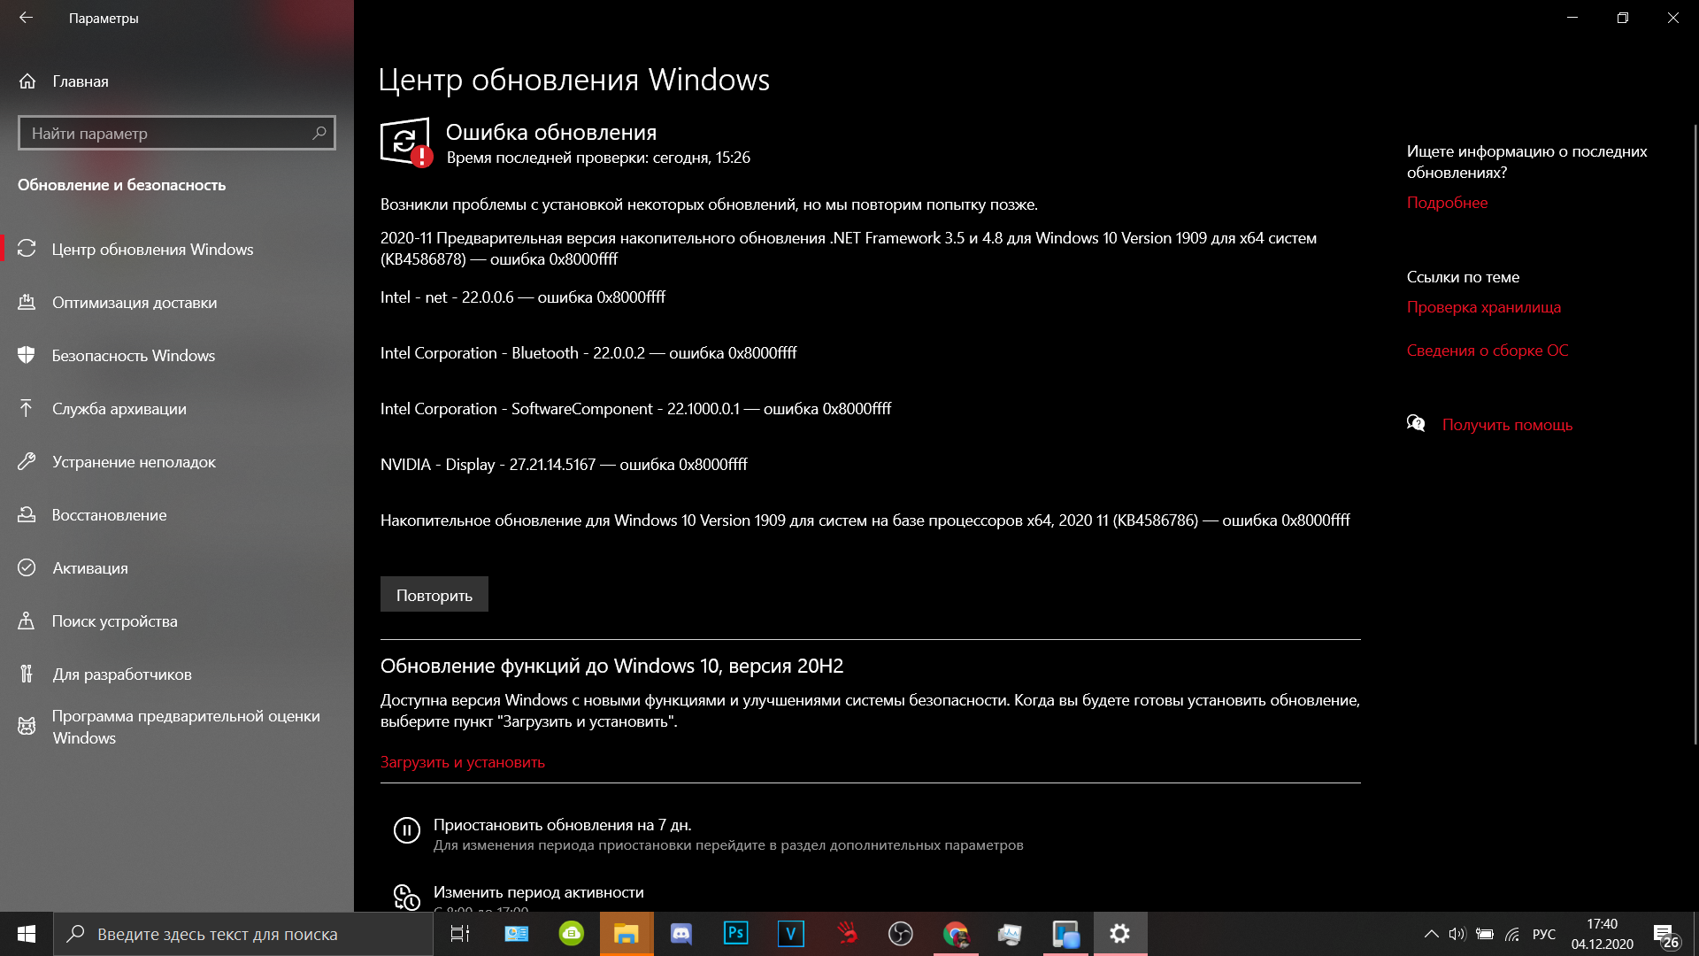Open the green cloud app in the taskbar

572,934
